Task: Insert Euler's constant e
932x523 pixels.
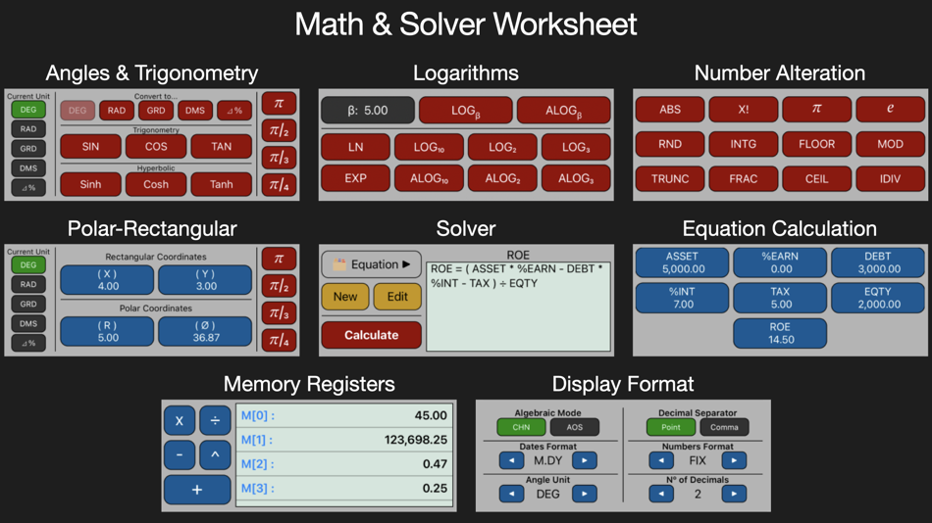Action: [x=890, y=110]
